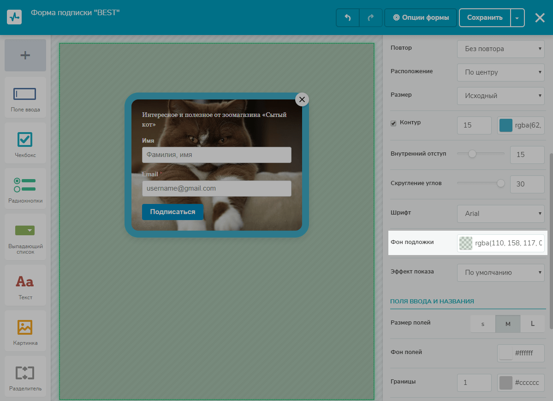Click the Email input field in form

pos(217,188)
